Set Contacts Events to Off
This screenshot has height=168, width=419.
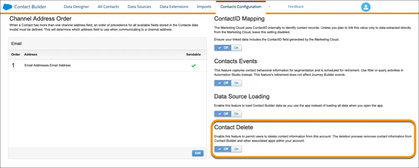pyautogui.click(x=223, y=83)
